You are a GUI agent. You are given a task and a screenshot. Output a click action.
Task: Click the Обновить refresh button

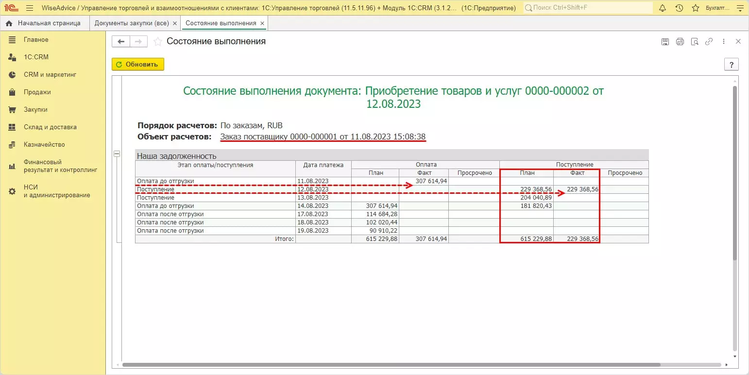pos(138,64)
